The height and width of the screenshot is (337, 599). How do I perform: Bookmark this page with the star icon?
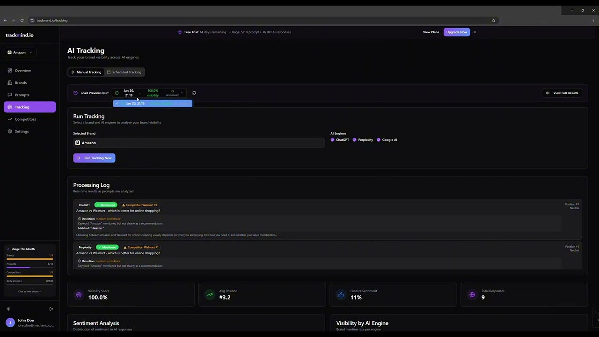pyautogui.click(x=493, y=20)
